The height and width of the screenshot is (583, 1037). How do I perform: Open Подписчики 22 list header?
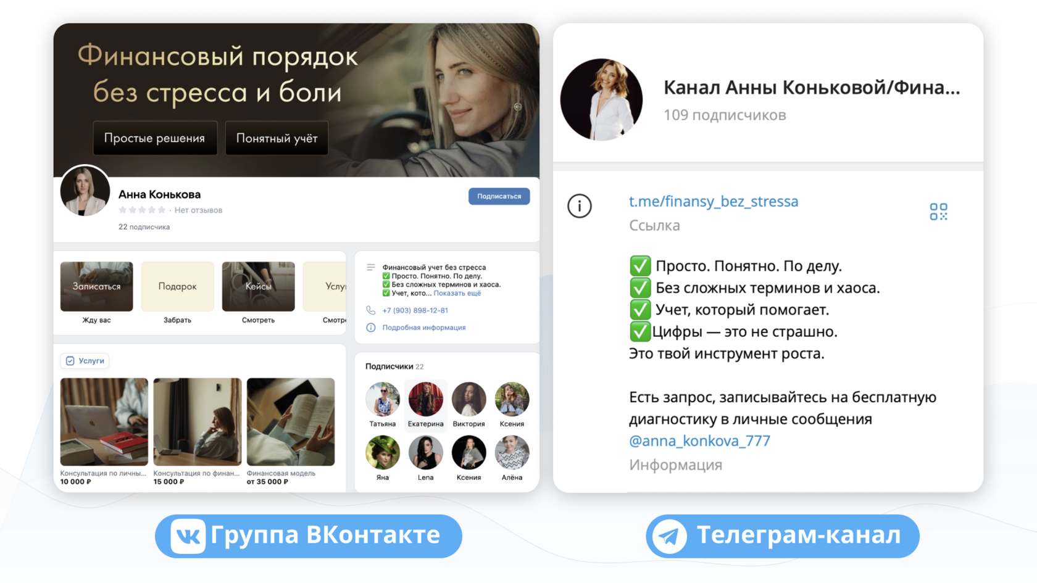(x=394, y=366)
